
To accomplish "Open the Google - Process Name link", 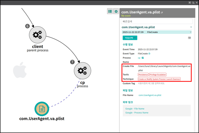I will pyautogui.click(x=137, y=113).
